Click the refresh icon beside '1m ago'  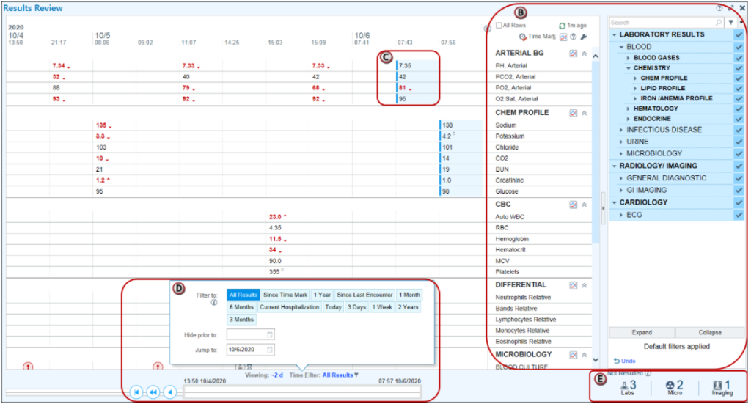(x=562, y=26)
